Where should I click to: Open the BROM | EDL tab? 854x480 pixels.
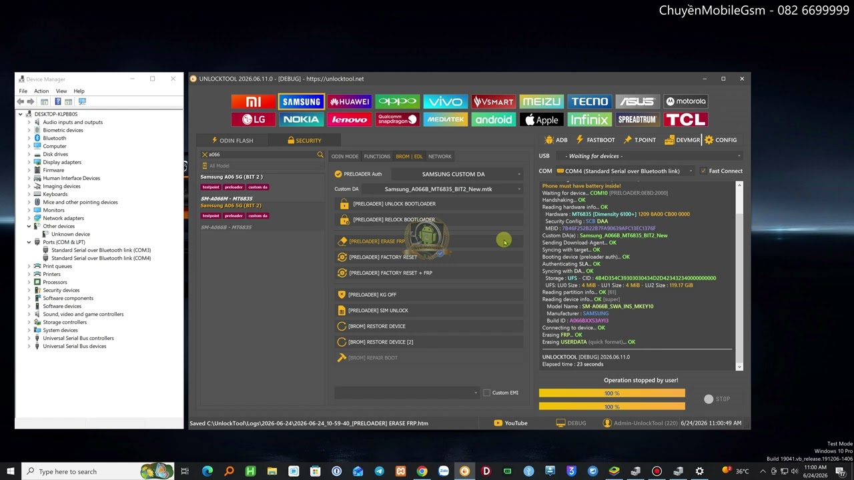click(409, 156)
